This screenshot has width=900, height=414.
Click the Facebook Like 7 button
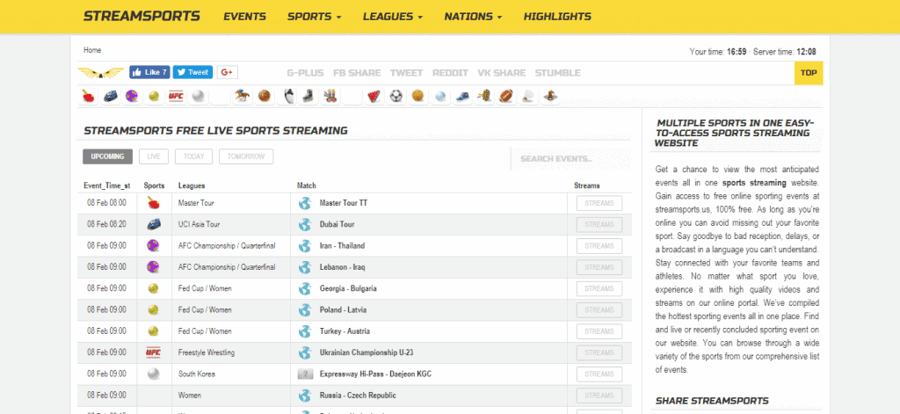click(x=149, y=72)
